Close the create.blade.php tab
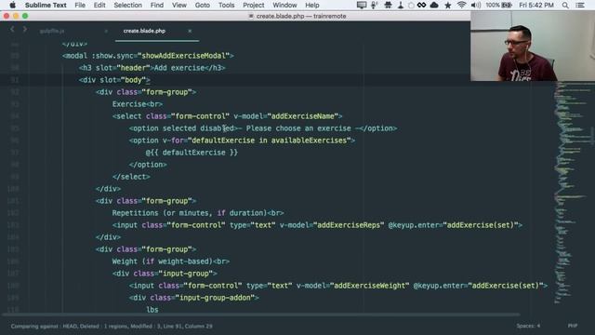 (190, 31)
